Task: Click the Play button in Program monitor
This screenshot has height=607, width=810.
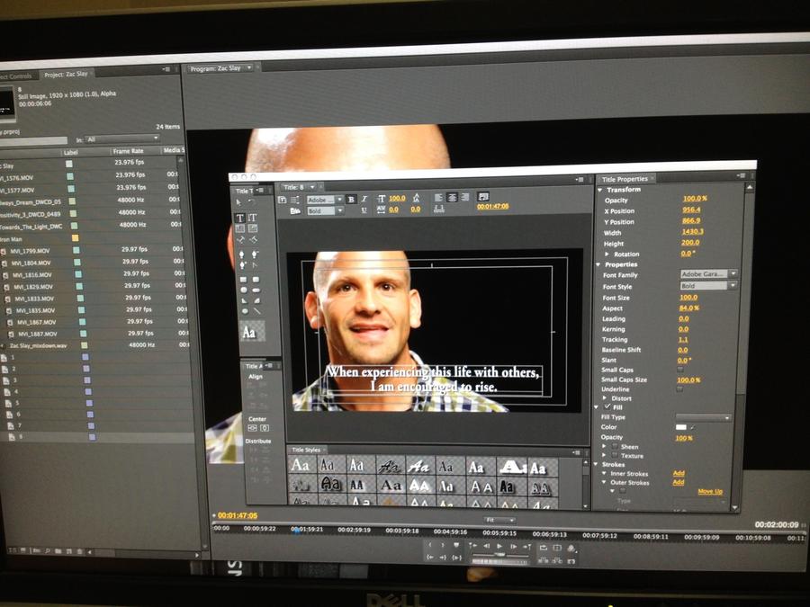Action: tap(499, 546)
